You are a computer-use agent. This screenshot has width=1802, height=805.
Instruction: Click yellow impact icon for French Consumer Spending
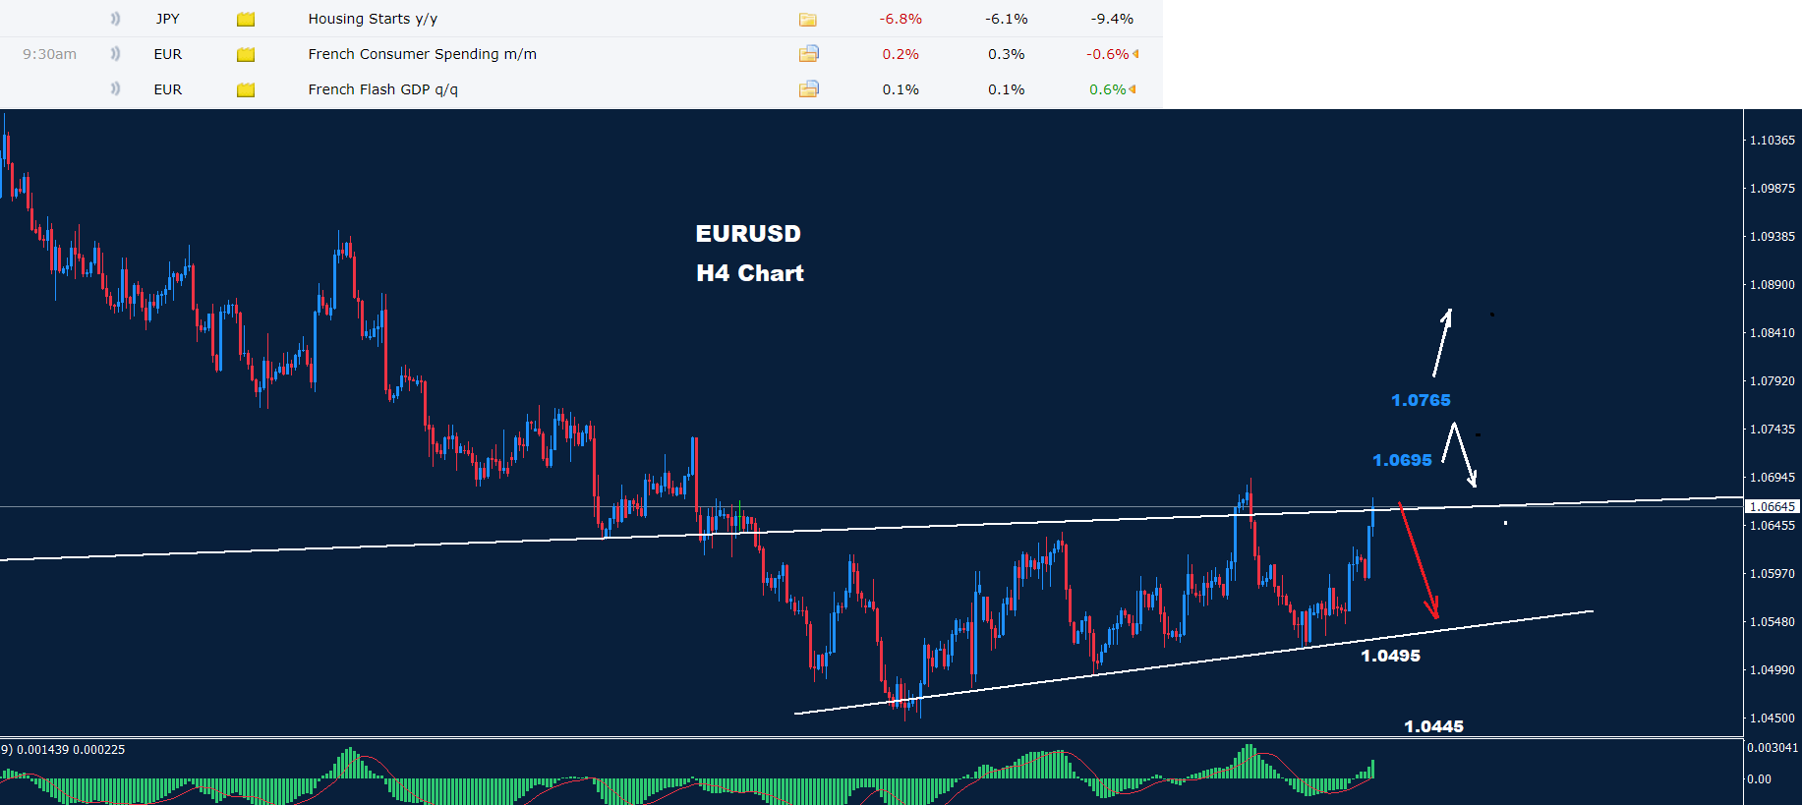pyautogui.click(x=246, y=55)
